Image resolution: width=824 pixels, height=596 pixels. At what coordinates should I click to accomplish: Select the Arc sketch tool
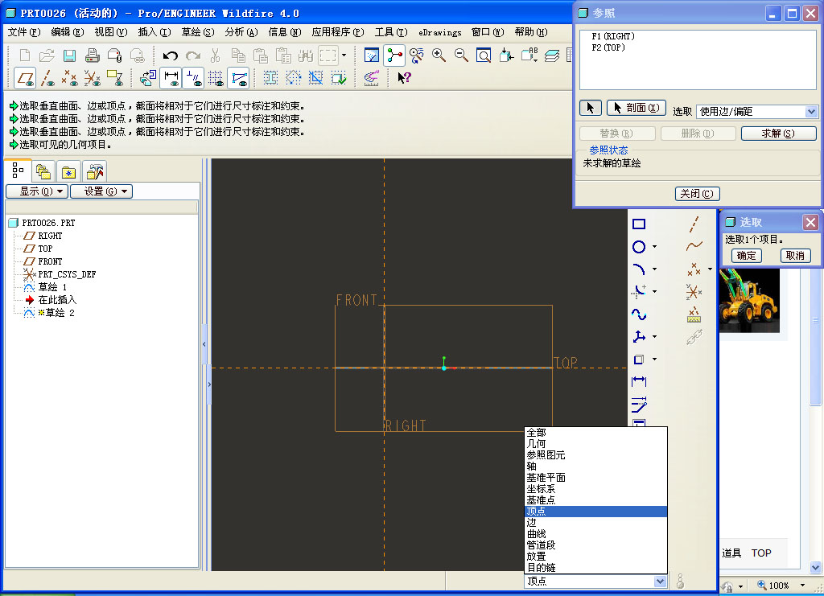pyautogui.click(x=638, y=269)
